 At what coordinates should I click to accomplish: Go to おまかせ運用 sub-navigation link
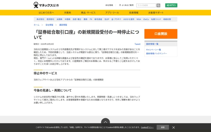click(129, 19)
